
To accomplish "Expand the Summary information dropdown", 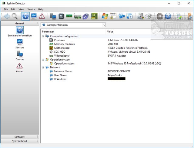I will pos(104,25).
